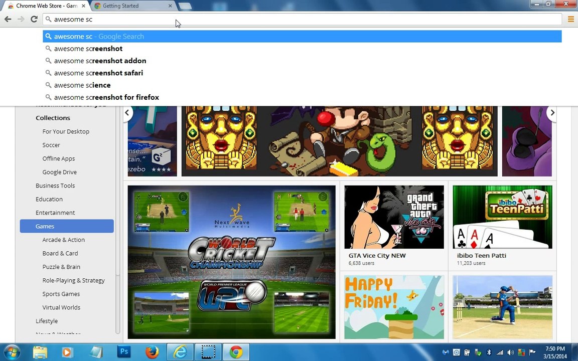Switch to the Chrome Web Store tab
The image size is (578, 361).
[47, 6]
